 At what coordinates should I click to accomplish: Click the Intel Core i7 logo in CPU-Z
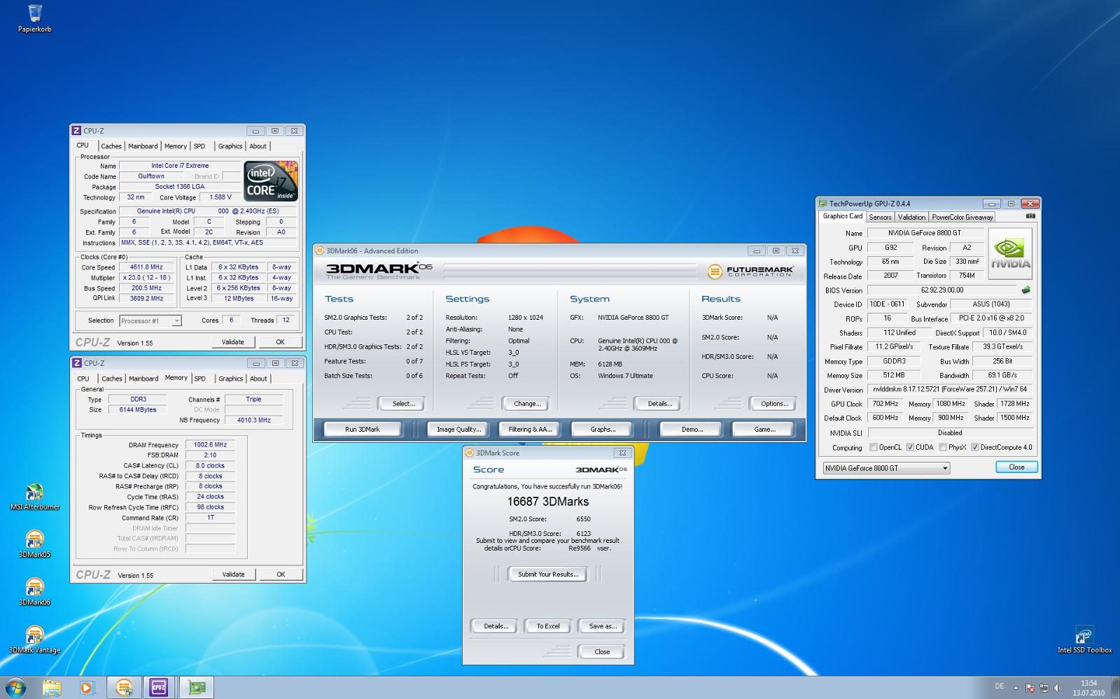(x=271, y=181)
